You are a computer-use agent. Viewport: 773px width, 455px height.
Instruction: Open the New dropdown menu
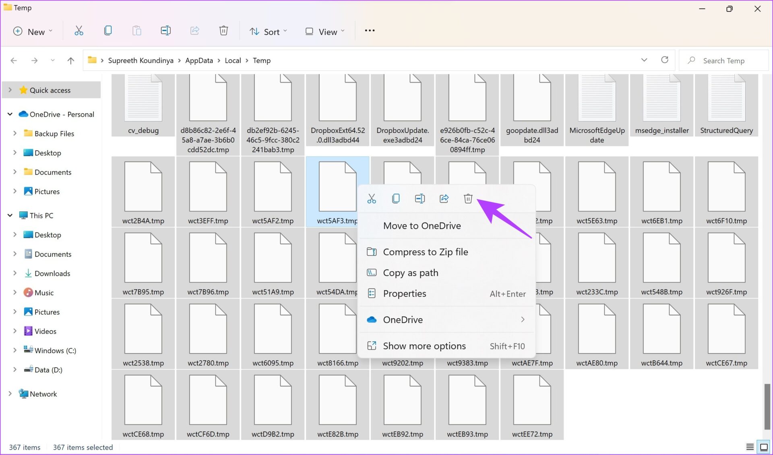(33, 31)
